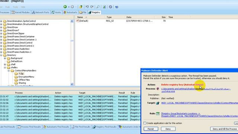The height and width of the screenshot is (134, 238).
Task: Click the Refresh toolbar icon
Action: 104,7
